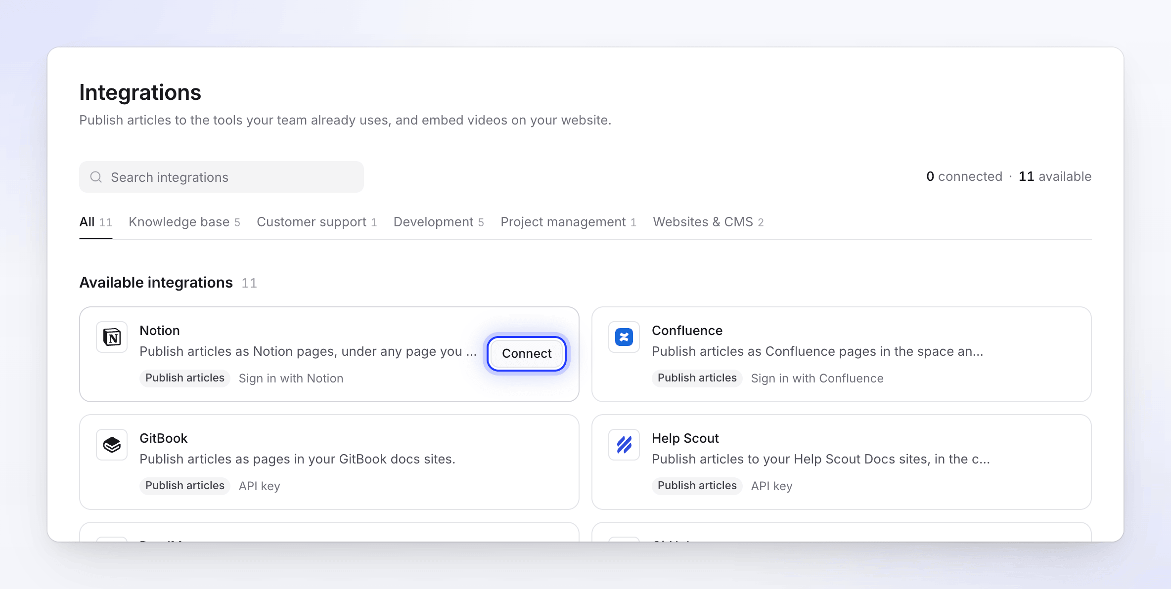Click the GitBook logo icon
1171x589 pixels.
point(112,445)
